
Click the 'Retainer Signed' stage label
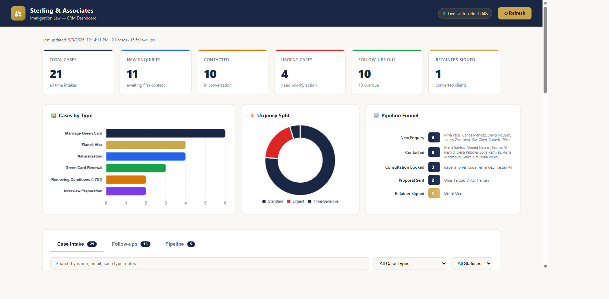point(410,194)
